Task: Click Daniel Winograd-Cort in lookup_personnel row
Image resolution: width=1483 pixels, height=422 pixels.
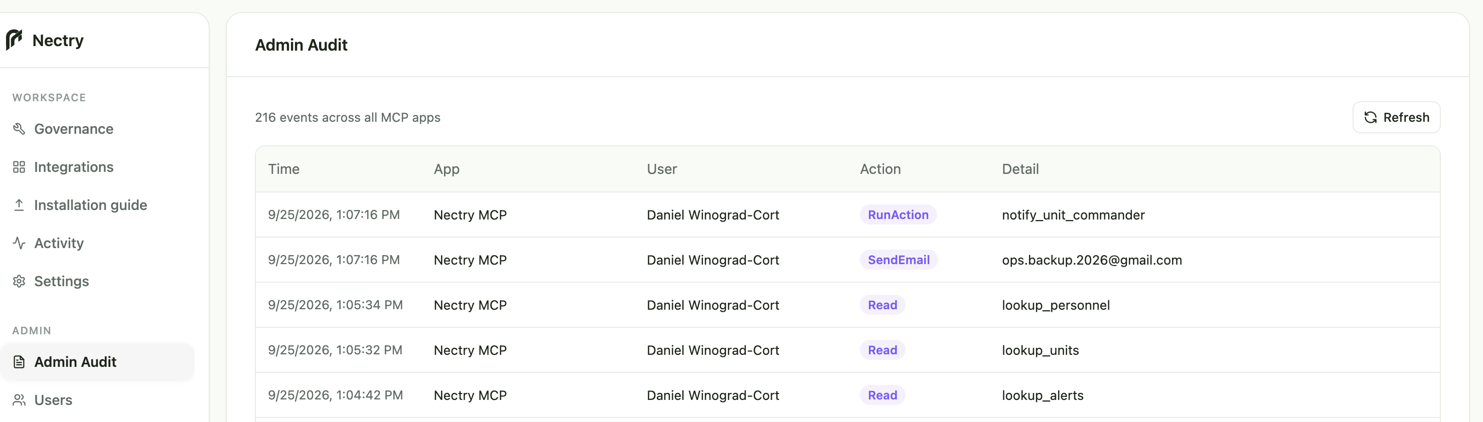Action: coord(713,305)
